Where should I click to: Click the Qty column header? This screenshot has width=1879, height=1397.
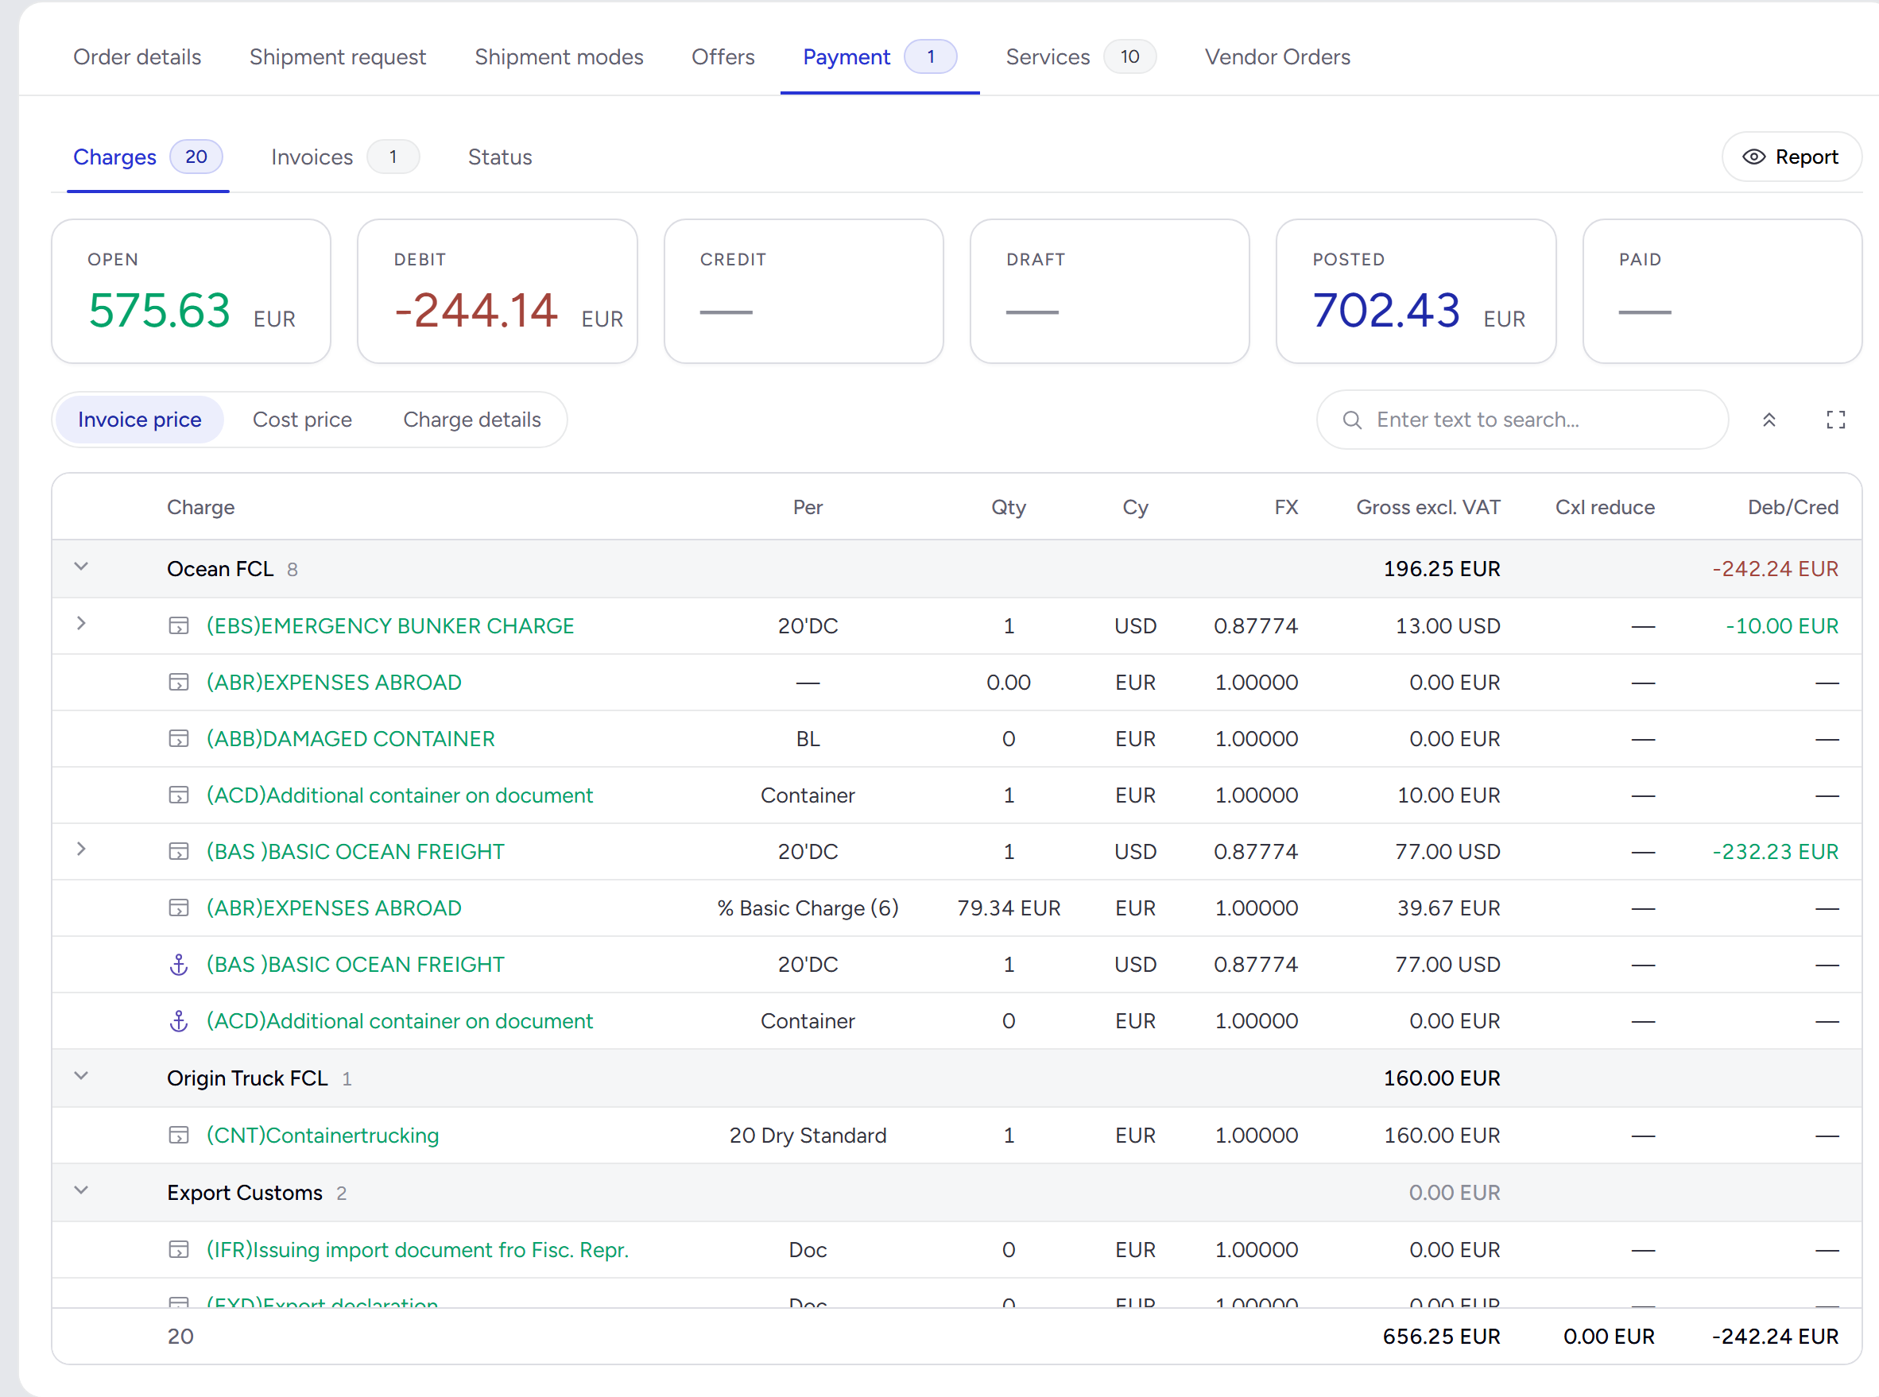click(x=1008, y=507)
